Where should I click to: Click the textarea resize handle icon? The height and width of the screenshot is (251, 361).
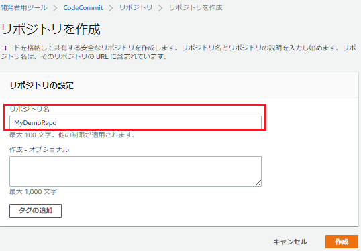tap(258, 183)
